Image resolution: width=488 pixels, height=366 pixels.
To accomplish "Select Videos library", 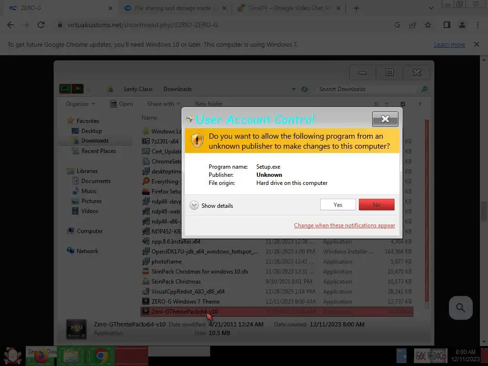I will tap(90, 211).
